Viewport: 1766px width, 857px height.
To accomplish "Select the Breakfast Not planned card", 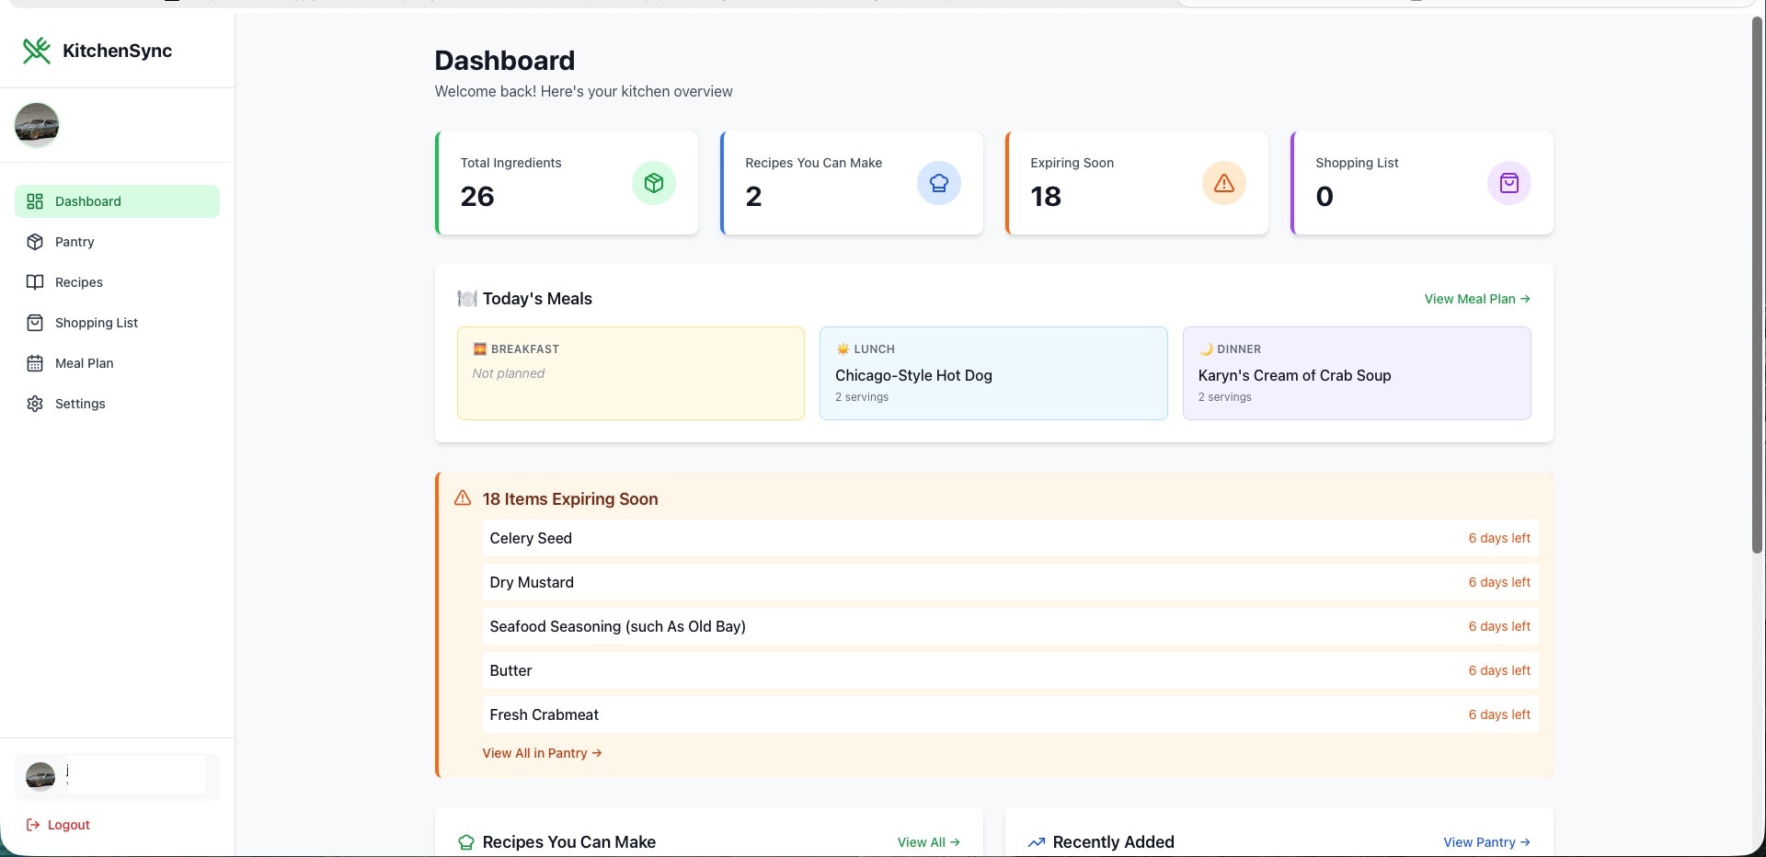I will pyautogui.click(x=631, y=373).
